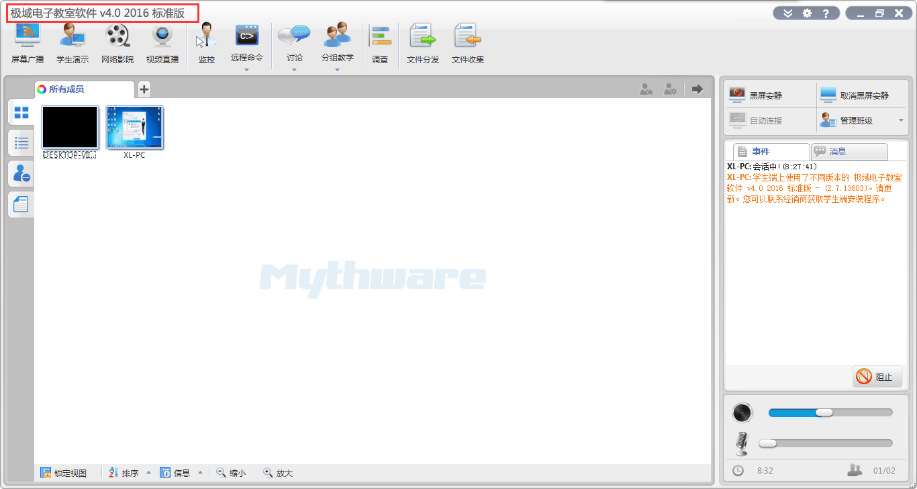The width and height of the screenshot is (917, 489).
Task: Switch to 事件 events tab
Action: [x=771, y=152]
